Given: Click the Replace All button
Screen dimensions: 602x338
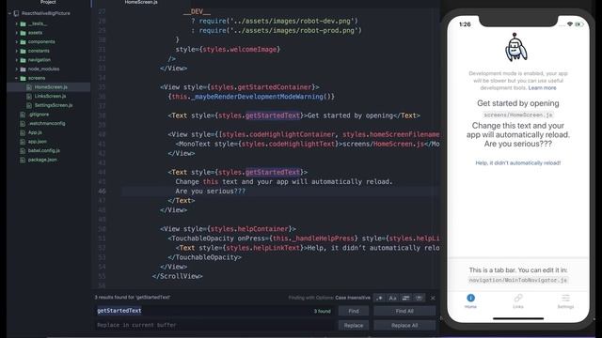Looking at the screenshot, I should (404, 326).
